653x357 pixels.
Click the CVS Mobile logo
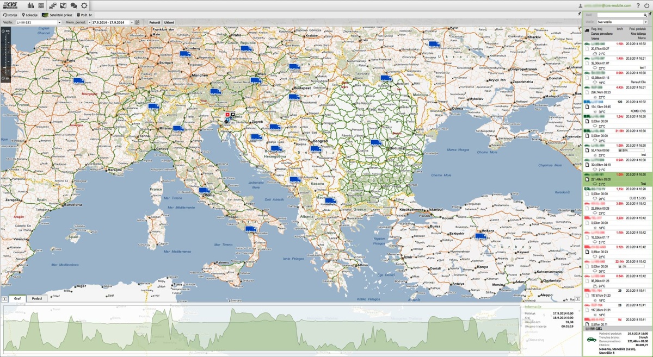pos(11,5)
